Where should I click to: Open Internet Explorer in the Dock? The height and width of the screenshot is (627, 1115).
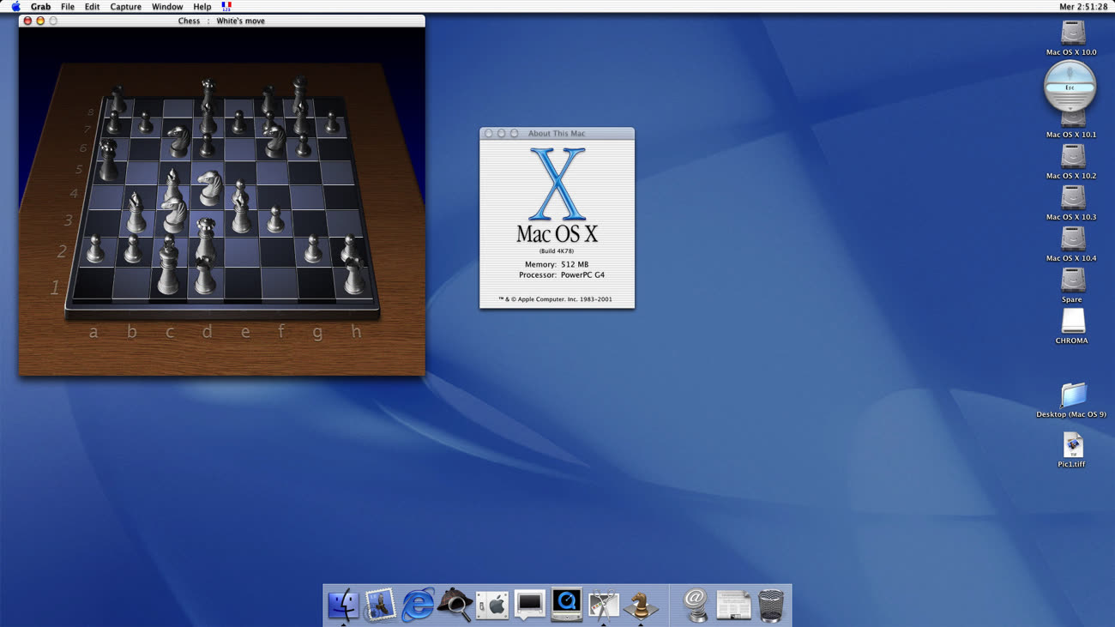tap(418, 605)
